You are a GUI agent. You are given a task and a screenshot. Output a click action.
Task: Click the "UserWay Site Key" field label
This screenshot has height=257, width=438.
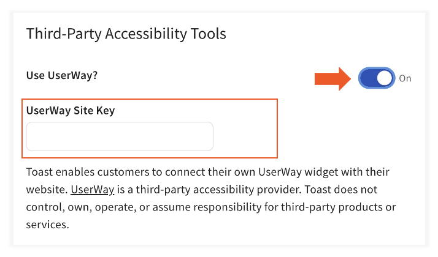pos(71,110)
